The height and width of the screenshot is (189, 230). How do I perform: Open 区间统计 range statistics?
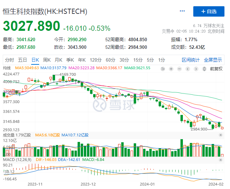(x=191, y=60)
